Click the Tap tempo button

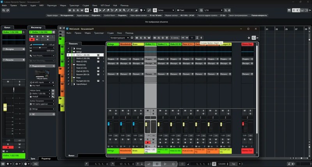pos(233,164)
